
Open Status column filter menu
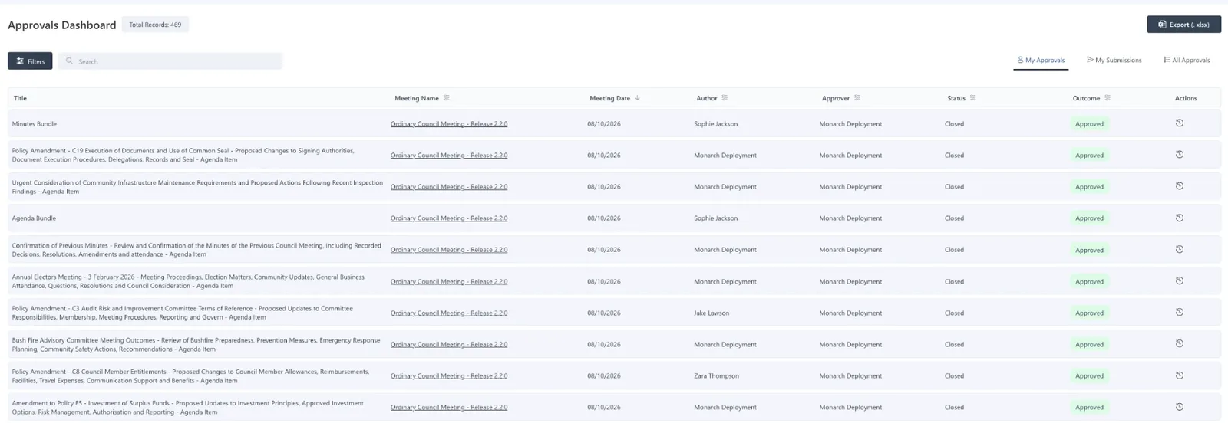point(973,98)
